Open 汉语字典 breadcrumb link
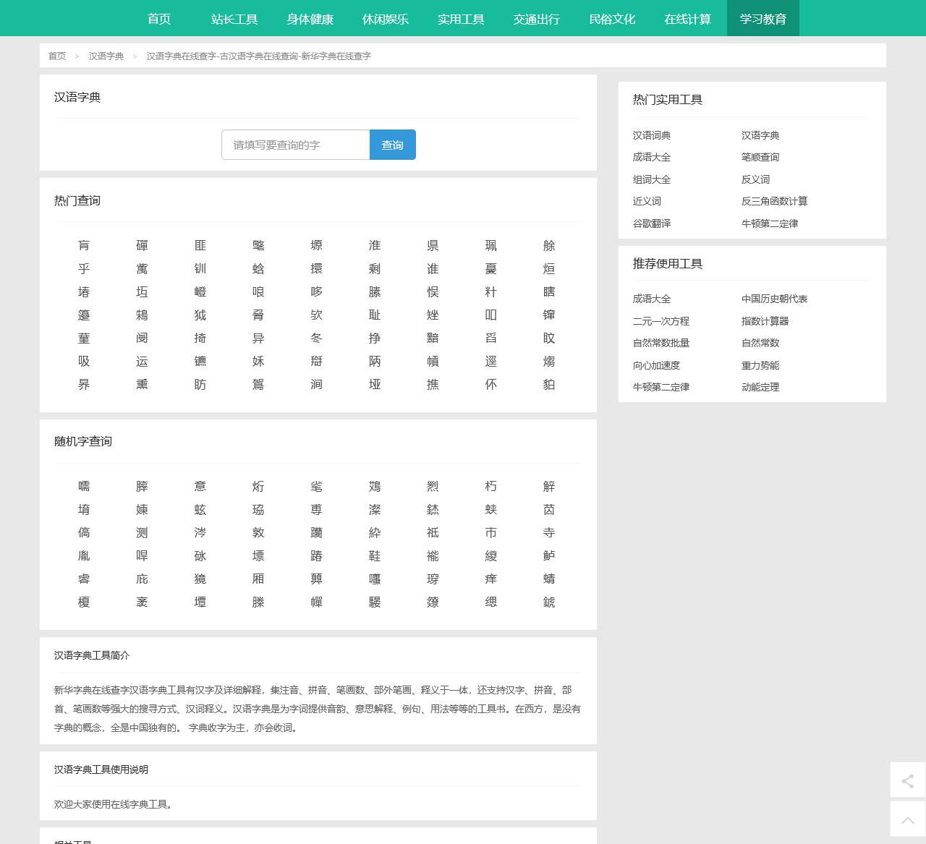 click(x=106, y=56)
